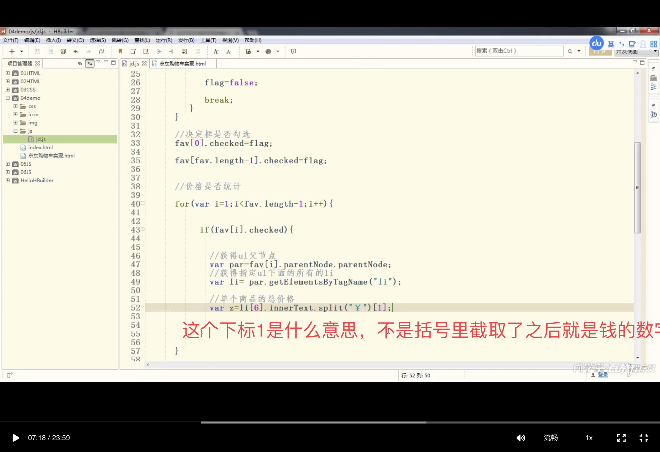This screenshot has width=660, height=452.
Task: Open the search options dropdown arrow
Action: pyautogui.click(x=579, y=51)
